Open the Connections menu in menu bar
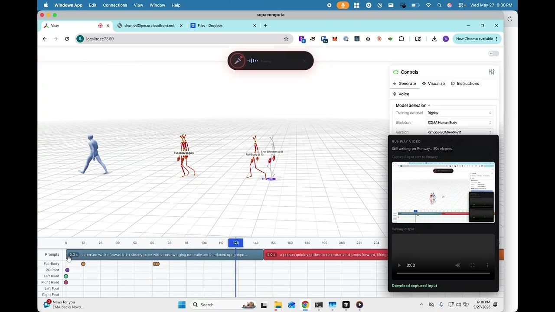Viewport: 555px width, 312px height. tap(115, 5)
